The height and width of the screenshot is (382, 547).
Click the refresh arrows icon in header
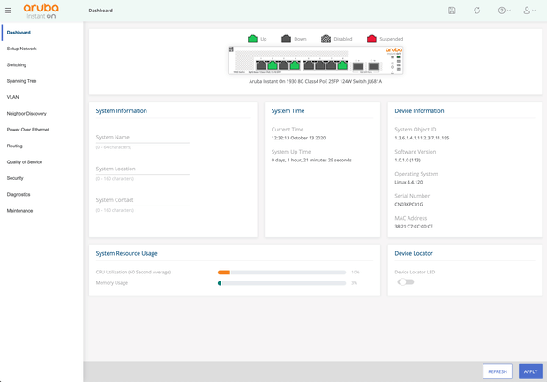pos(476,11)
